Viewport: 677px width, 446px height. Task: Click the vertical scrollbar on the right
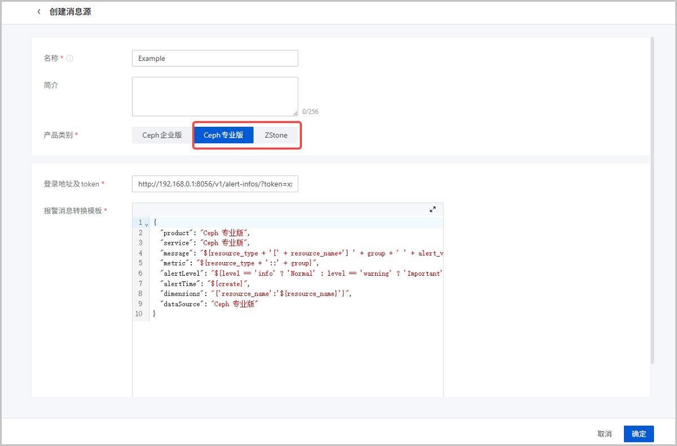click(x=652, y=197)
